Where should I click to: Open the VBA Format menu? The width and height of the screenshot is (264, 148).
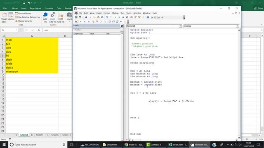pyautogui.click(x=107, y=13)
